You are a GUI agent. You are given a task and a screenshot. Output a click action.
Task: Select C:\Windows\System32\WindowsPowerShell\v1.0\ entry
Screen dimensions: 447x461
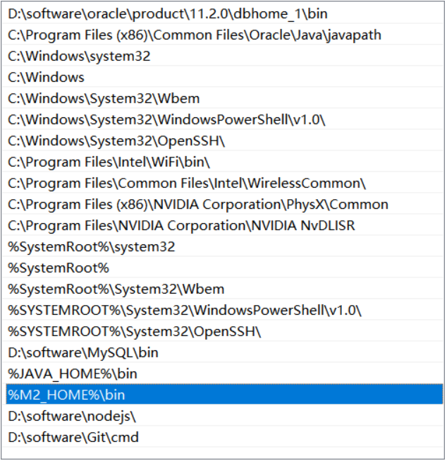[x=223, y=119]
